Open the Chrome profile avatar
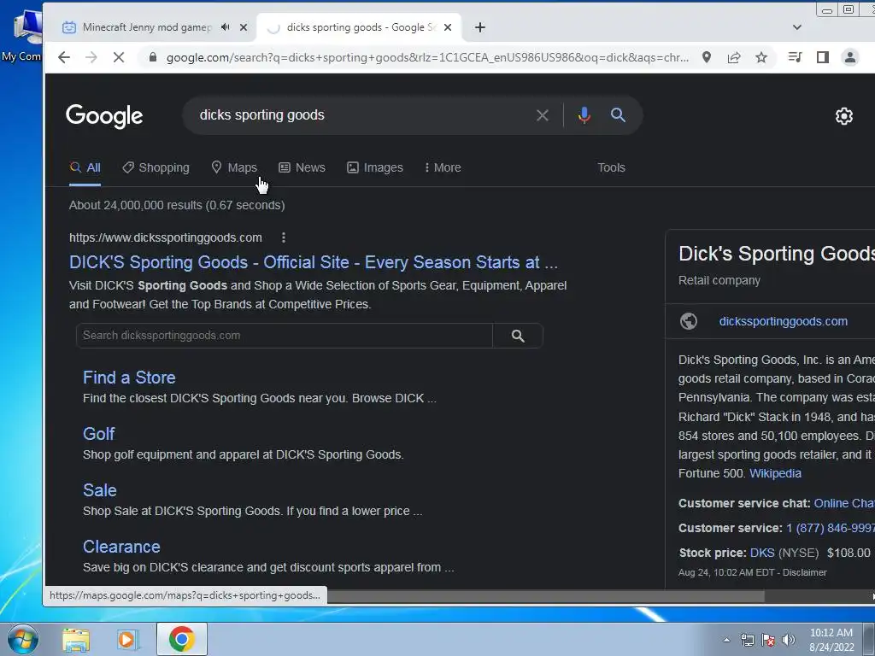 pyautogui.click(x=850, y=57)
